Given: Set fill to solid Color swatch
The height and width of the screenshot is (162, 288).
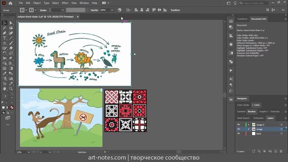Looking at the screenshot, I should [x=3, y=108].
